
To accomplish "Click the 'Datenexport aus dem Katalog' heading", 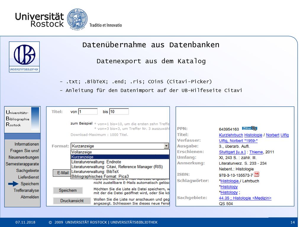I will click(x=151, y=61).
